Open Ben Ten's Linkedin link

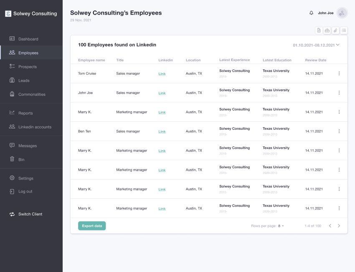tap(162, 131)
